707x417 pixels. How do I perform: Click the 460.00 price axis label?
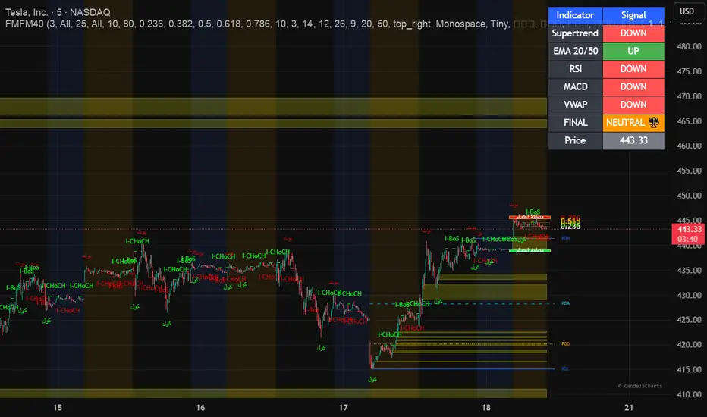pyautogui.click(x=689, y=146)
